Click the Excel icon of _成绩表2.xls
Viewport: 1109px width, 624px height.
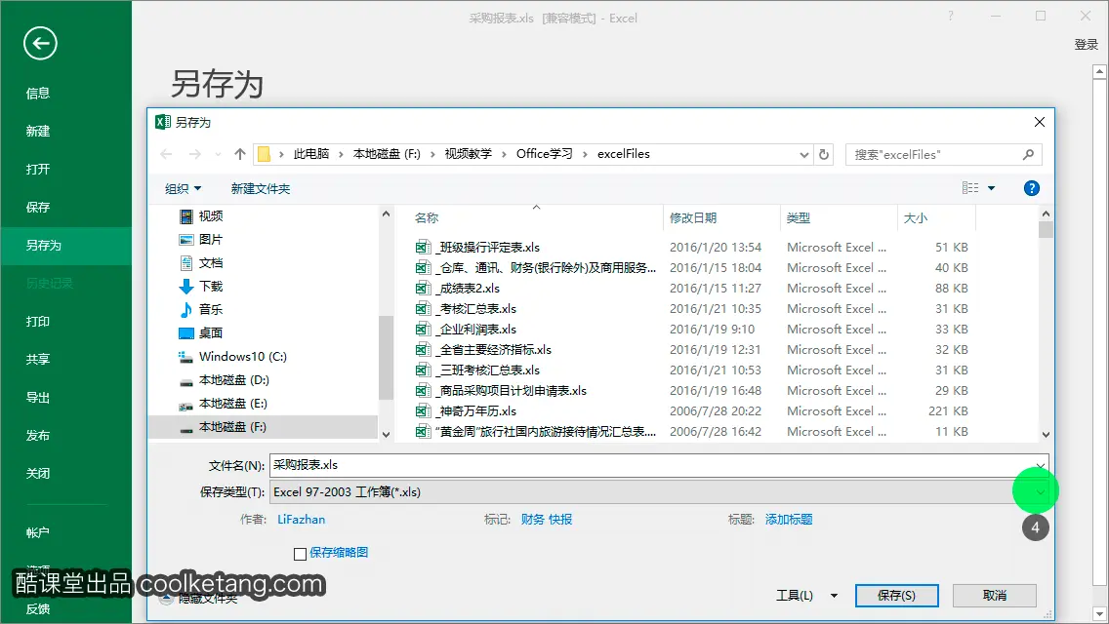(x=423, y=289)
